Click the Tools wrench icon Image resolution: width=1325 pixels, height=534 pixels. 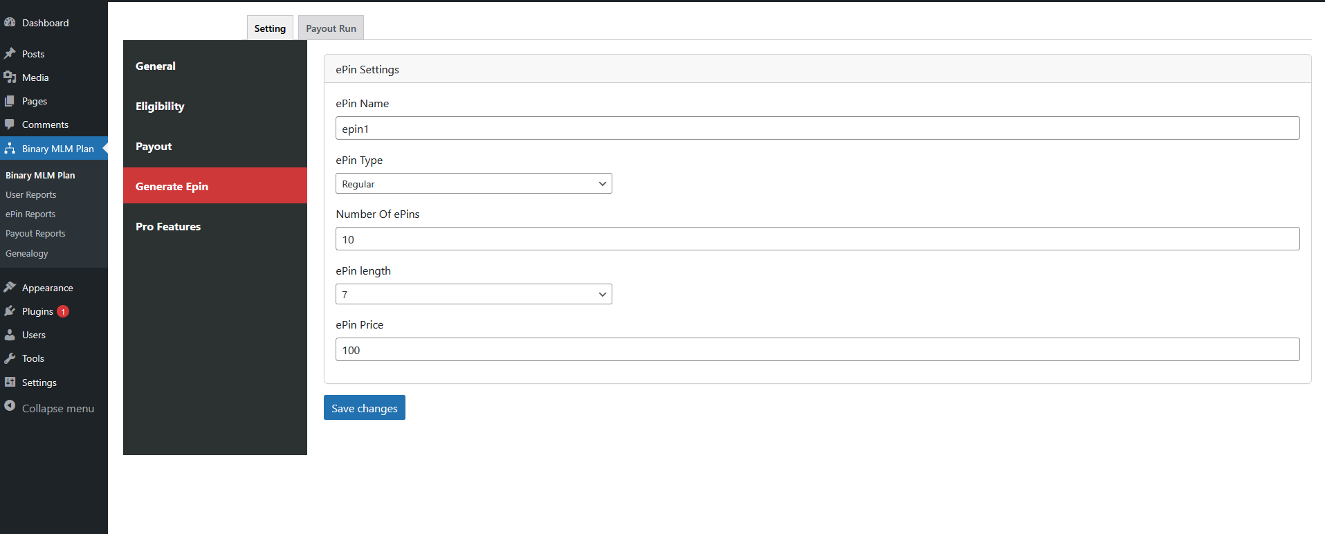[x=10, y=358]
